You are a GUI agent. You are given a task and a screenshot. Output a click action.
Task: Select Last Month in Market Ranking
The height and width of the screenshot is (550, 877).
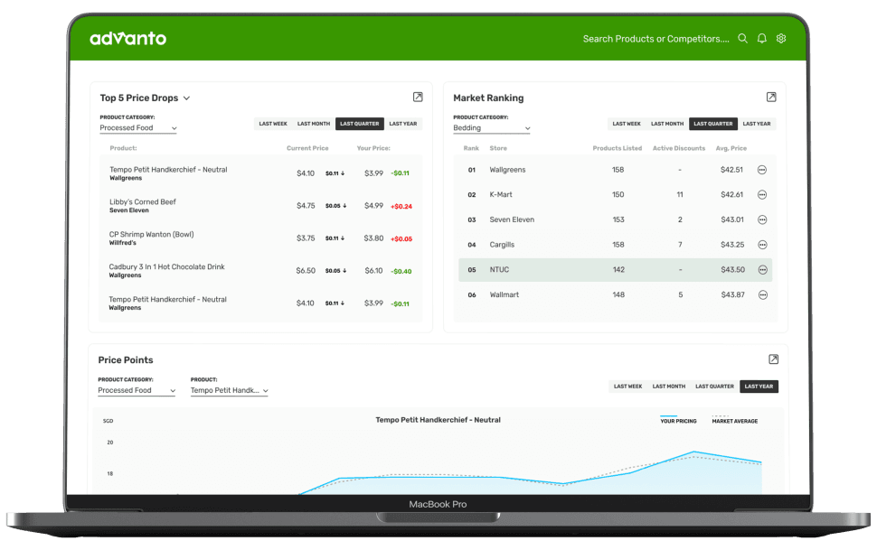[x=667, y=124]
